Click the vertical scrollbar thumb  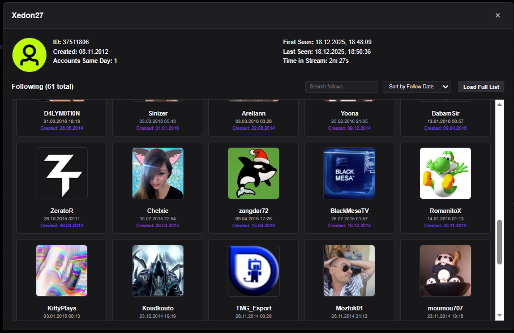tap(499, 242)
